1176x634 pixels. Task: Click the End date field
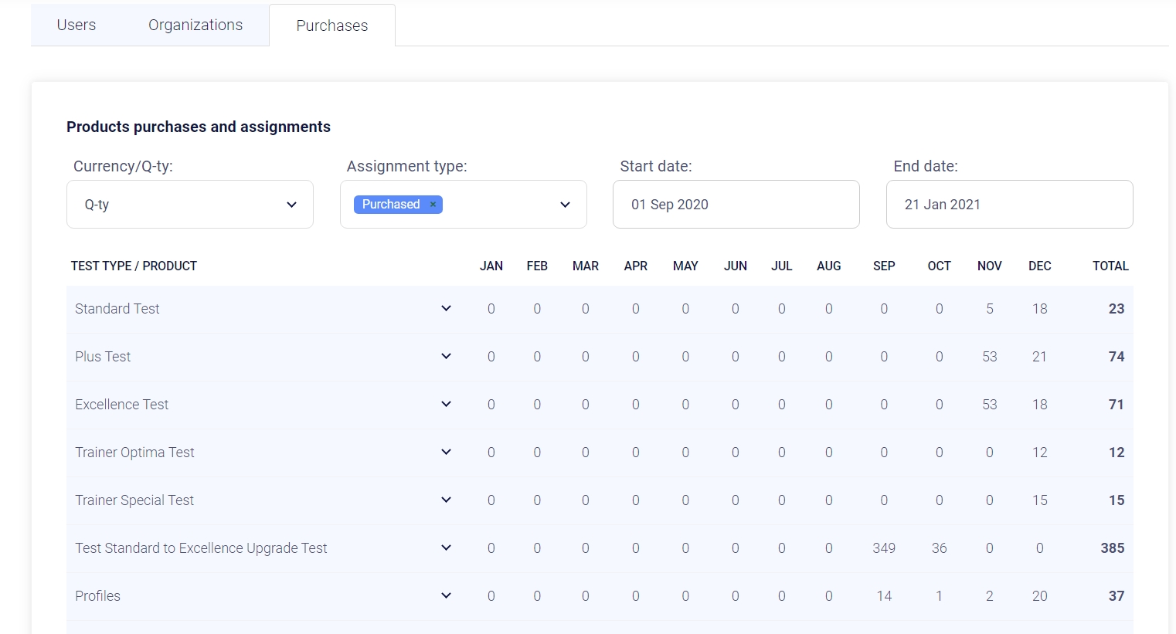click(1010, 205)
